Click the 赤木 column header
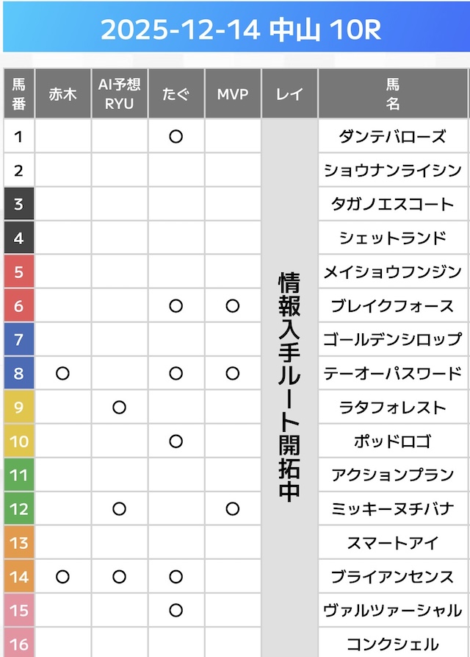The image size is (470, 657). 62,94
